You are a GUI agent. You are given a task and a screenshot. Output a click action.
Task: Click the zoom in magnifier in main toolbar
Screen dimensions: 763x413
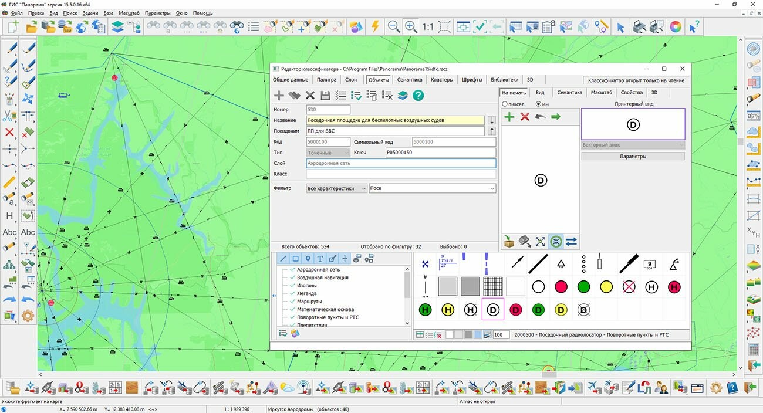tap(411, 26)
